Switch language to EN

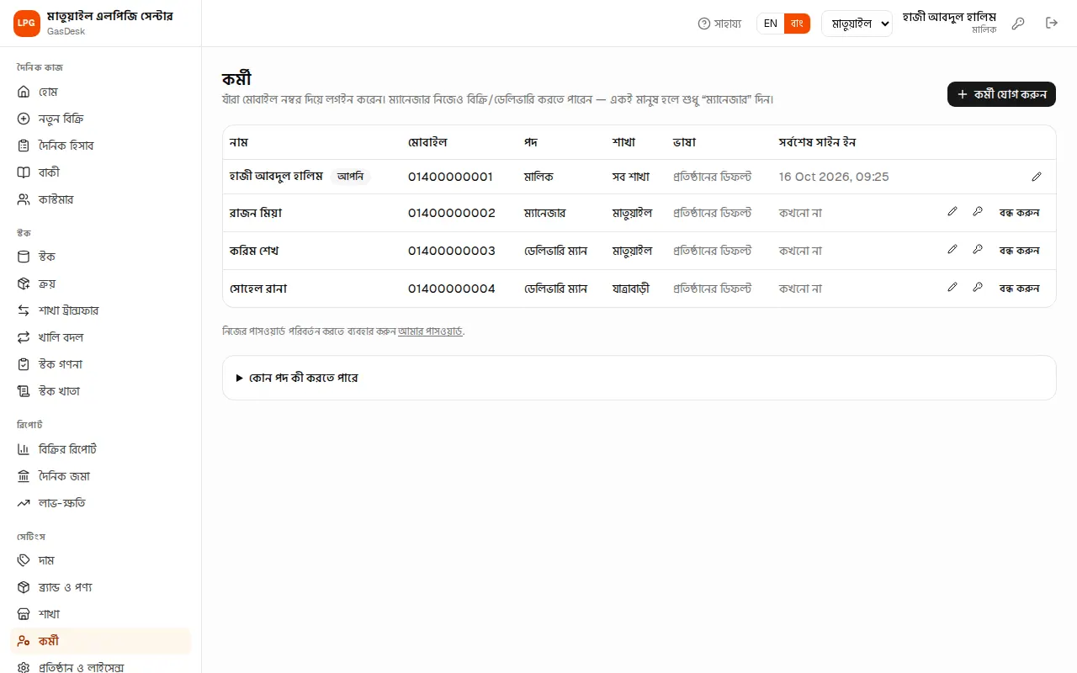point(771,24)
